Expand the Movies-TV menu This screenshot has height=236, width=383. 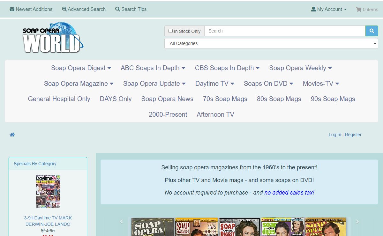pos(321,84)
